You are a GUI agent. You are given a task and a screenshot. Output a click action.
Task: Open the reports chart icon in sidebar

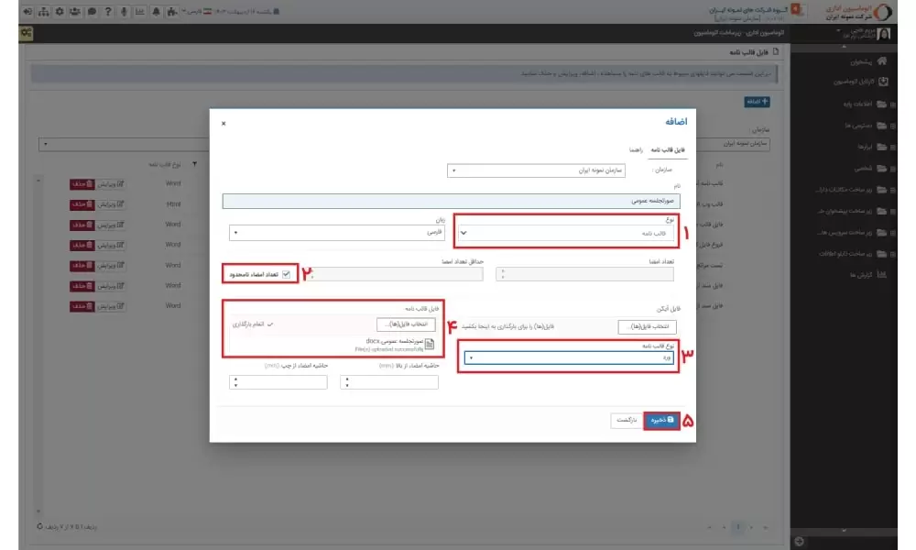[882, 274]
